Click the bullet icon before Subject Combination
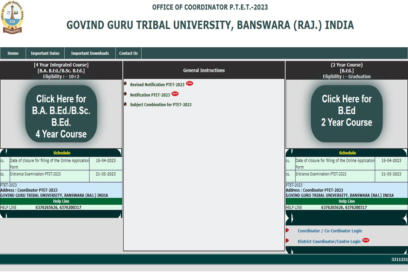 [125, 104]
